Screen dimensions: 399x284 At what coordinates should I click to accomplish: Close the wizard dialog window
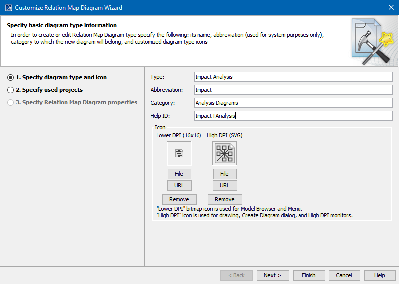391,7
